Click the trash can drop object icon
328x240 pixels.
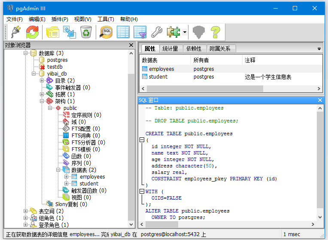coord(86,32)
